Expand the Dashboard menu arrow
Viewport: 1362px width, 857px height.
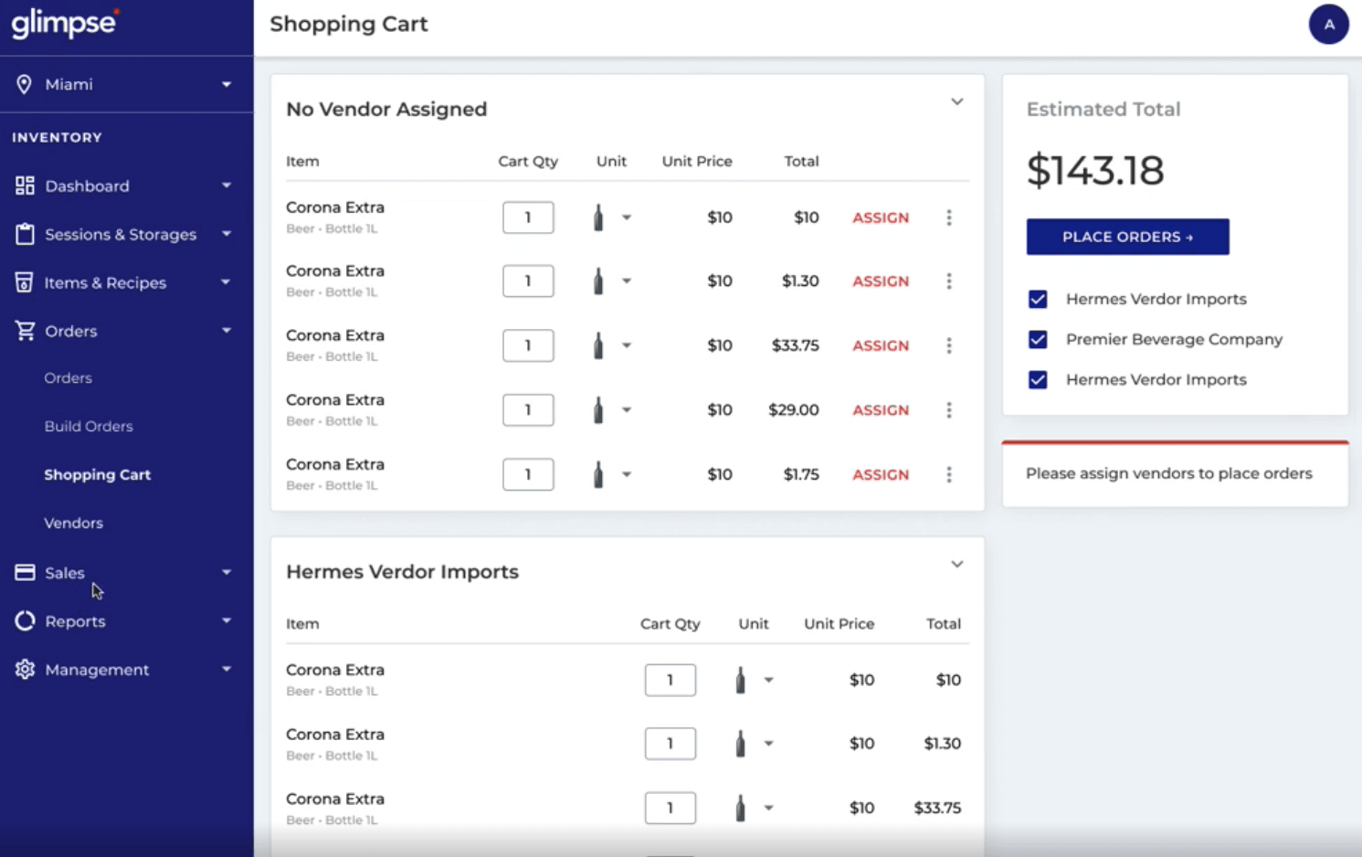(227, 185)
